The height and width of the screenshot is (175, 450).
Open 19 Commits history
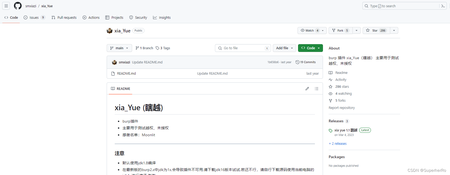[x=306, y=62]
